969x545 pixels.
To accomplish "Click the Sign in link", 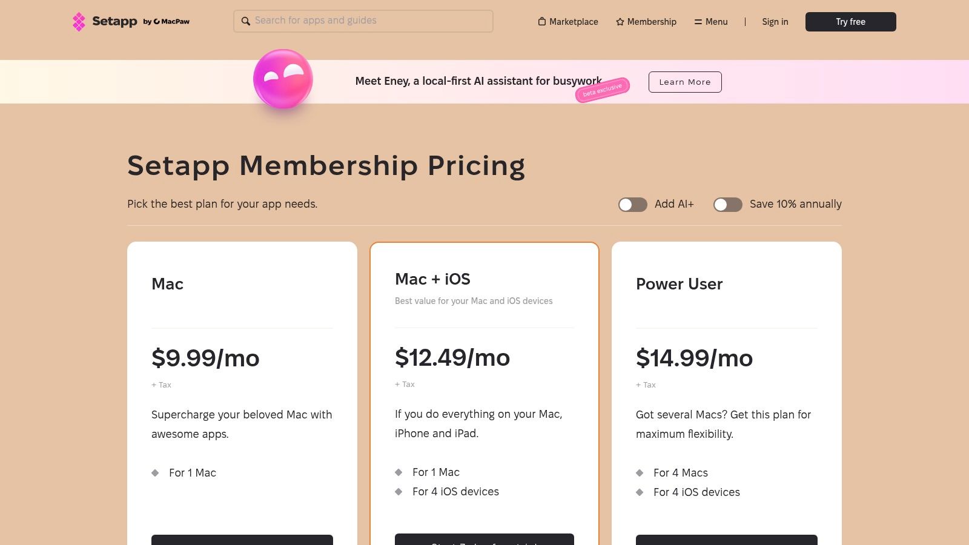I will click(x=775, y=21).
